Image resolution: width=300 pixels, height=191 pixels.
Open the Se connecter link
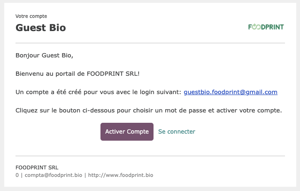[x=177, y=132]
